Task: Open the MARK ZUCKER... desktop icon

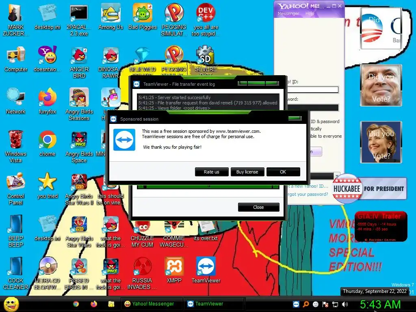Action: pos(15,19)
